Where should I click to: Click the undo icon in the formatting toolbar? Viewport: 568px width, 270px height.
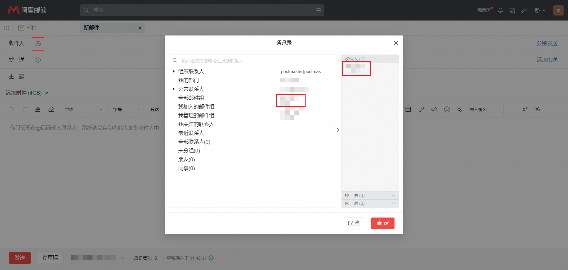pos(11,109)
